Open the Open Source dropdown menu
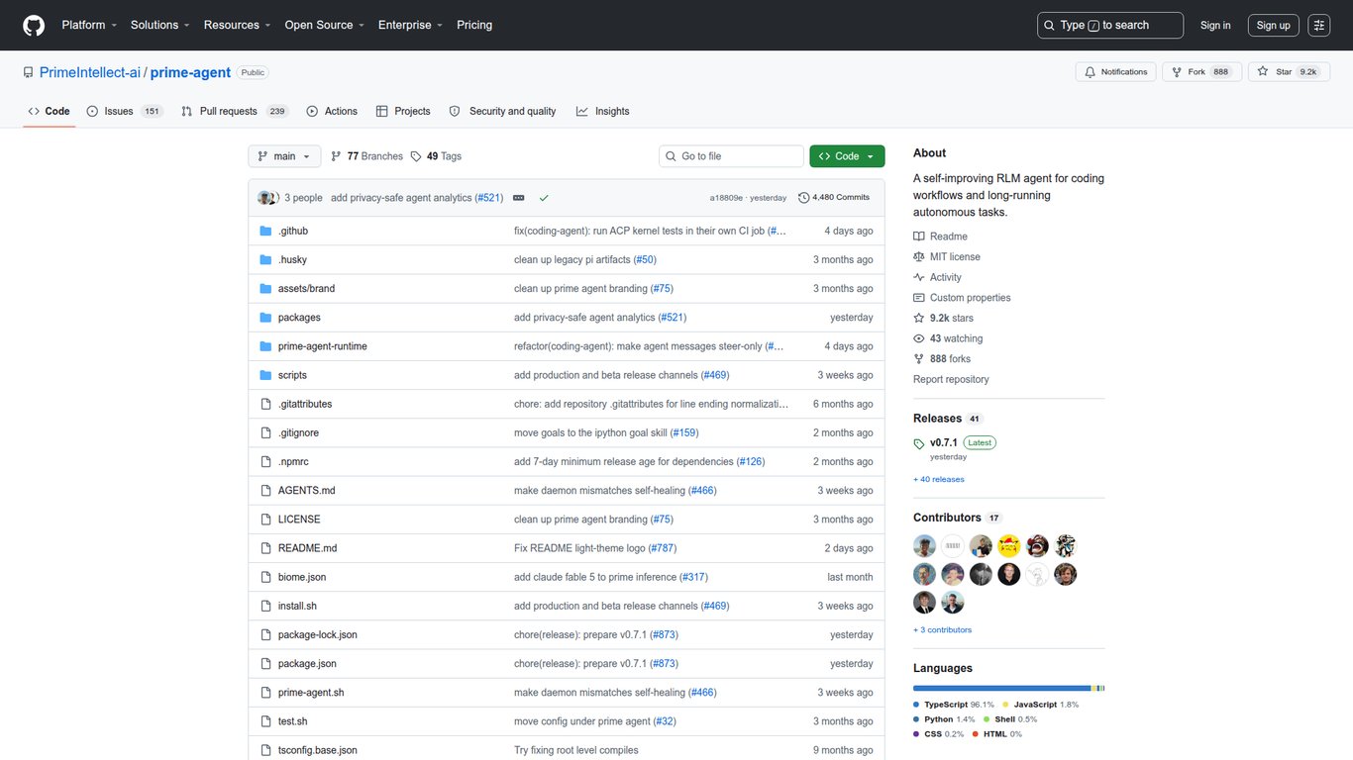Screen dimensions: 1353x760 pos(324,25)
